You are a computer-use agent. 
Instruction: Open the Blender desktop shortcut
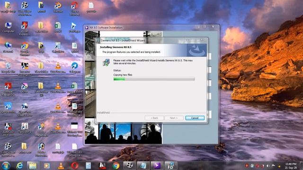coord(58,8)
